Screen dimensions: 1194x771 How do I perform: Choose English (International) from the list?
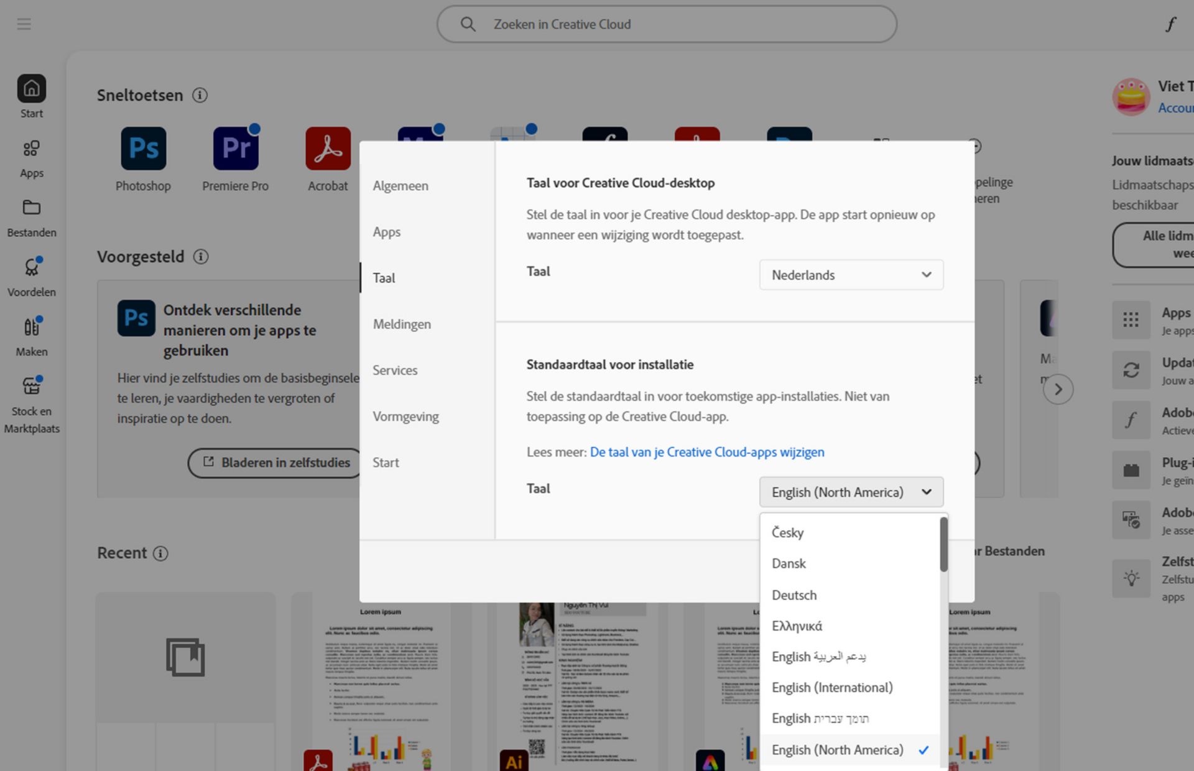832,687
